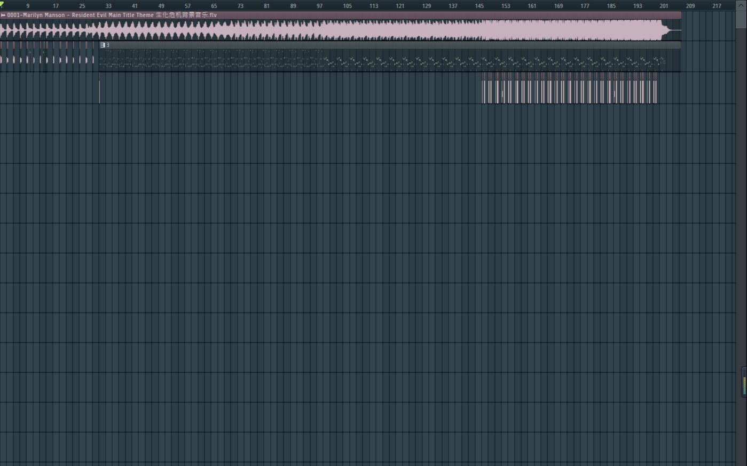This screenshot has width=747, height=466.
Task: Set position to bar 81 on the ruler
Action: point(267,6)
